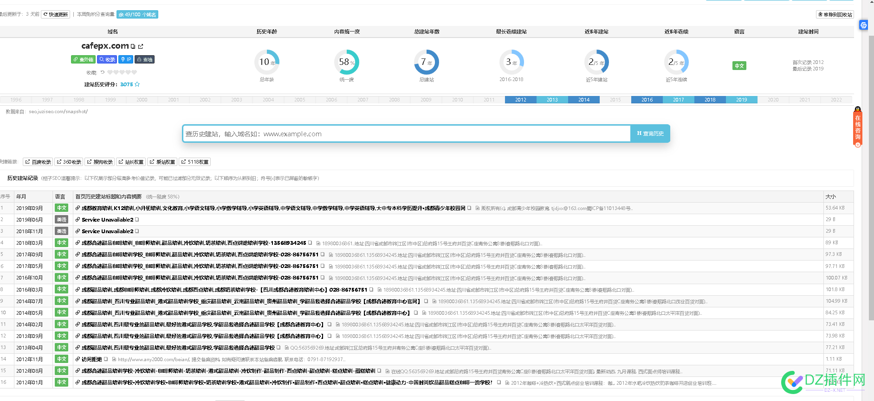874x401 pixels.
Task: Click the 快速更新 refresh button
Action: 56,14
